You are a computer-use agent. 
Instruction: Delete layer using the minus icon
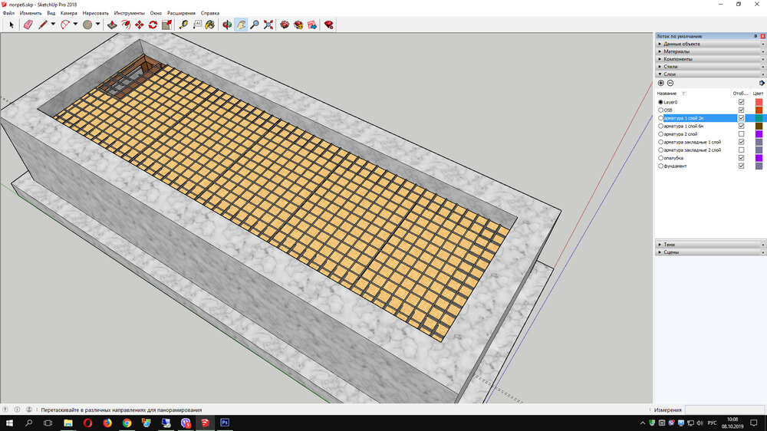coord(670,83)
